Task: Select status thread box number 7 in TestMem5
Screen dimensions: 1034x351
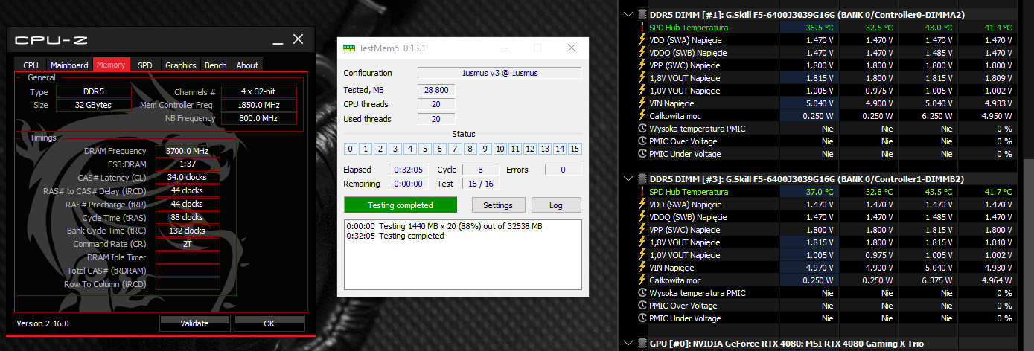Action: click(455, 149)
